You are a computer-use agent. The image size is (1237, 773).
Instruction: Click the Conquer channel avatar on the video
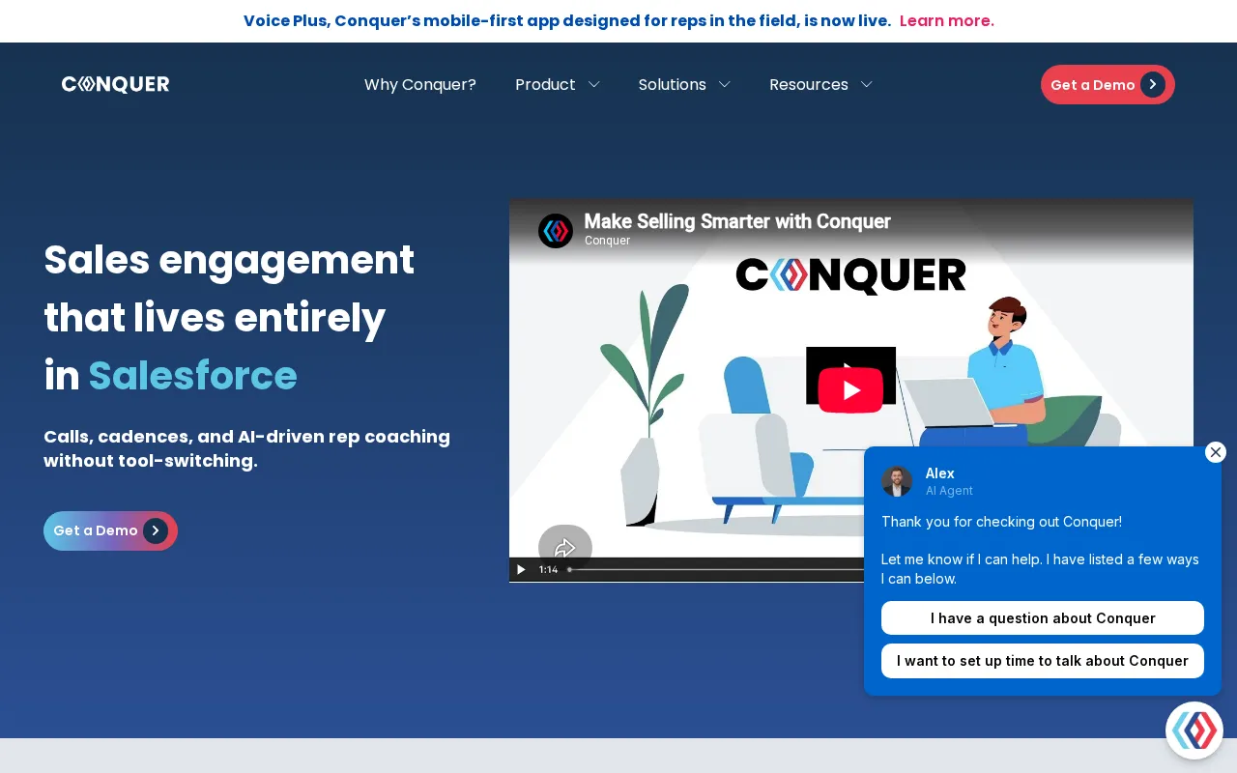click(556, 231)
